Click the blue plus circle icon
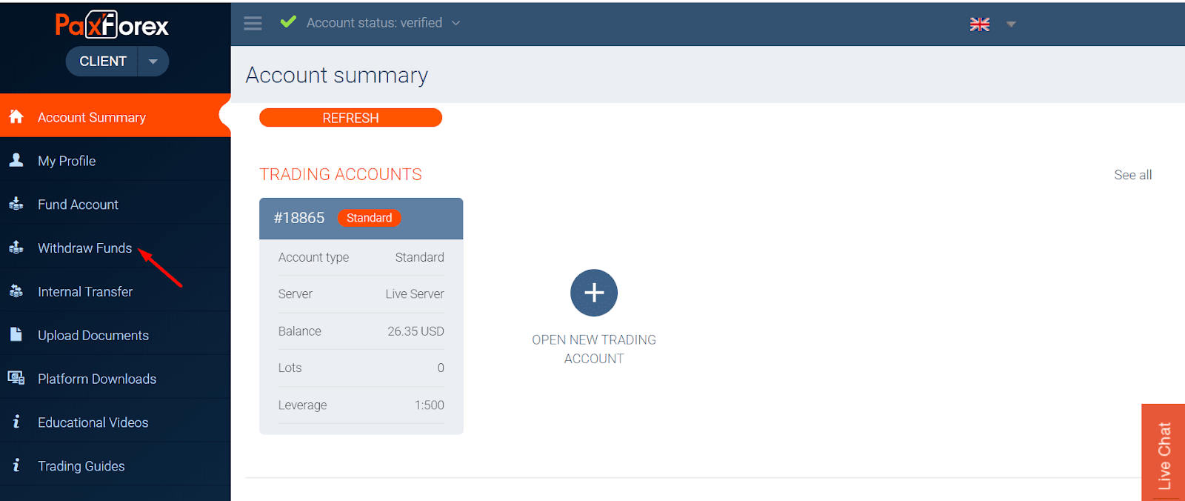 click(594, 293)
